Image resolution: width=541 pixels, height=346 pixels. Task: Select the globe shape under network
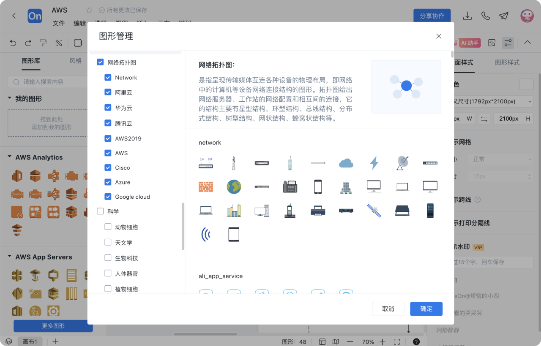pyautogui.click(x=234, y=186)
